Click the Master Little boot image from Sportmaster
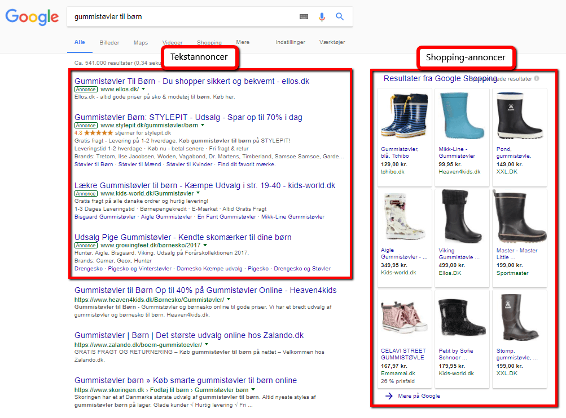Viewport: 566px width, 418px height. coord(520,216)
